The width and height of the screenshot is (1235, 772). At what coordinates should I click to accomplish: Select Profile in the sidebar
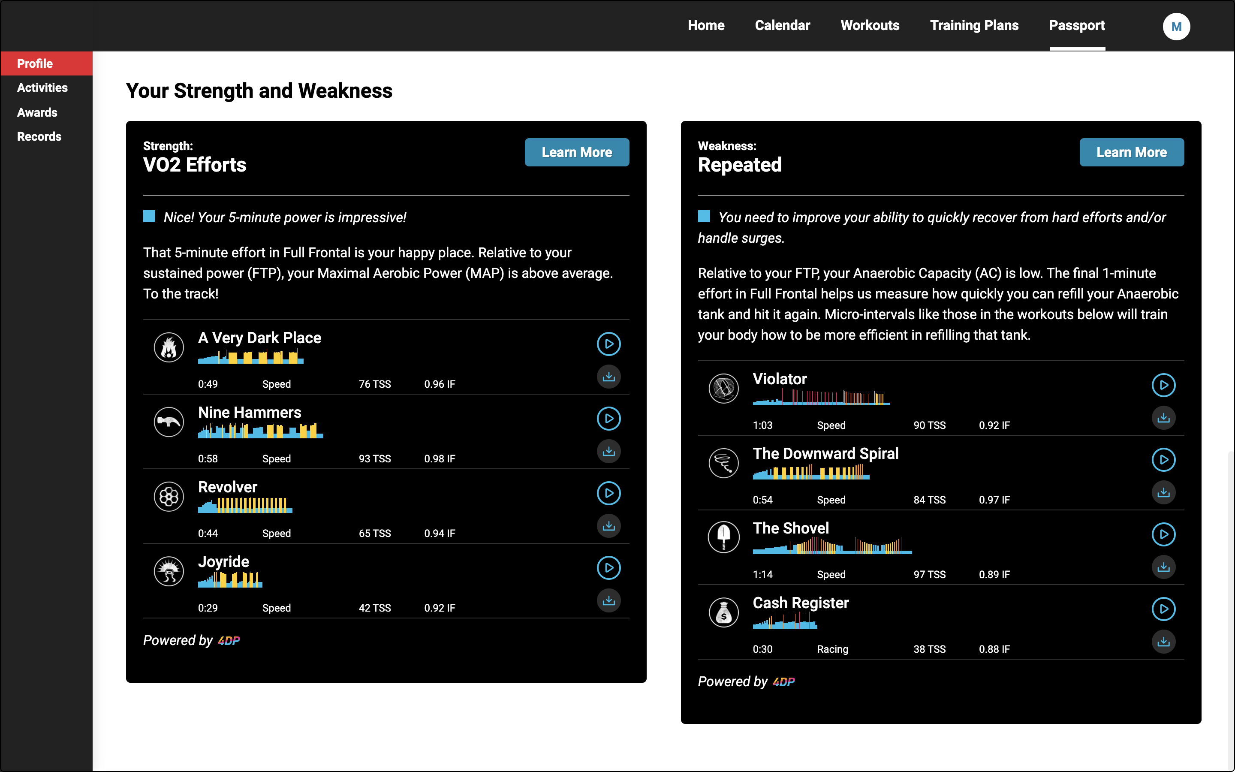coord(46,63)
